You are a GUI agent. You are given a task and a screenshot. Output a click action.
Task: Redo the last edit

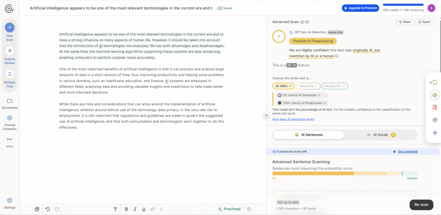(x=57, y=209)
